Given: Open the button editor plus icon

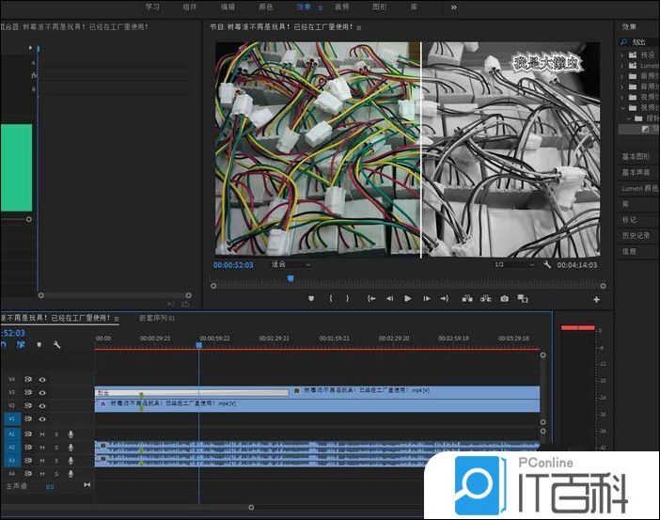Looking at the screenshot, I should (x=596, y=299).
